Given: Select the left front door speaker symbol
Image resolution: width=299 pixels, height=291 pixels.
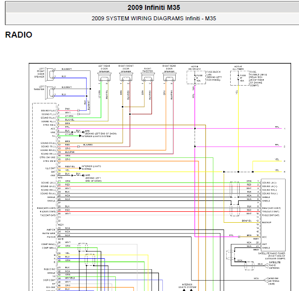Looking at the screenshot, I should [50, 74].
